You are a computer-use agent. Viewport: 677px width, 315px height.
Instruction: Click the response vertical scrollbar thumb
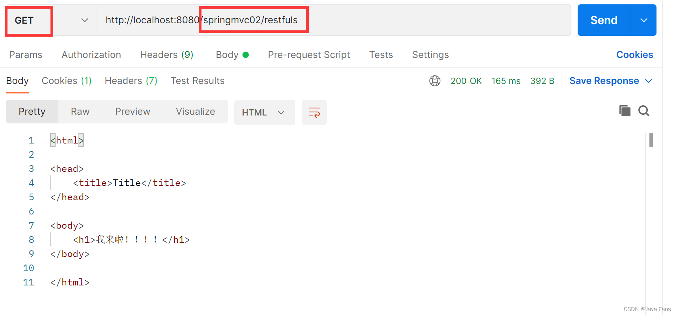[x=651, y=140]
